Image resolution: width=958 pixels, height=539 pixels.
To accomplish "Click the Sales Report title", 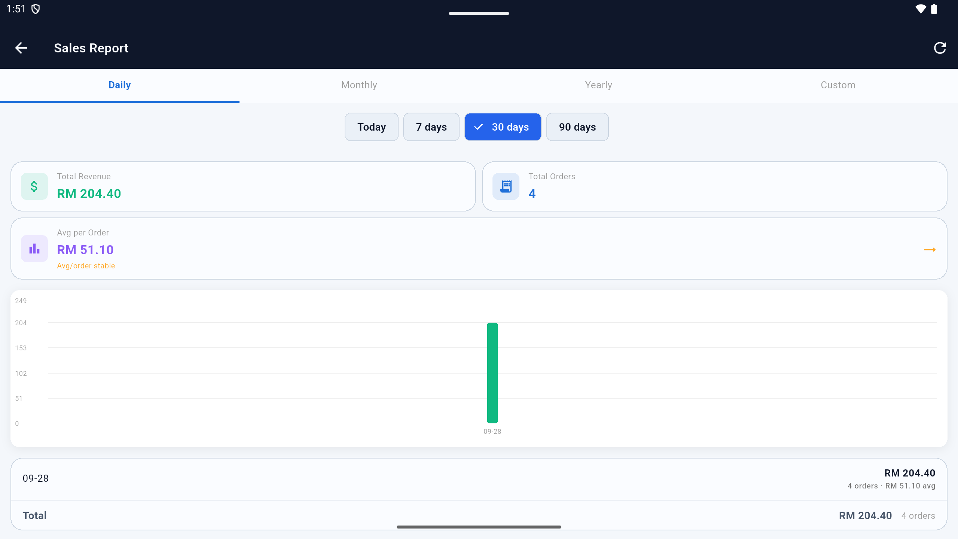I will click(x=91, y=48).
